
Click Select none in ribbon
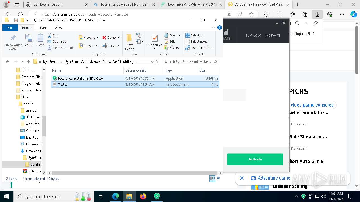pyautogui.click(x=196, y=42)
